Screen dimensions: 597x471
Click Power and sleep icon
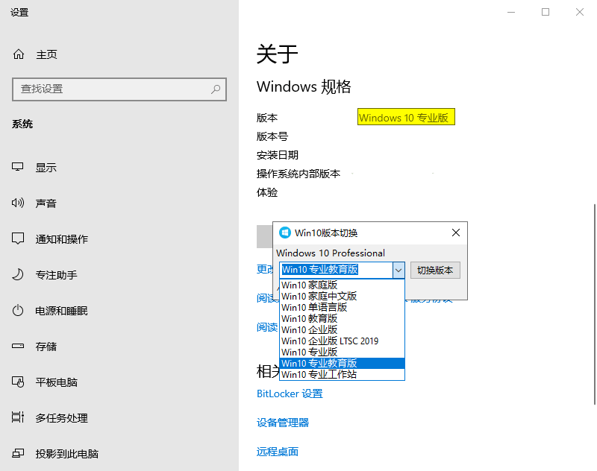[18, 311]
